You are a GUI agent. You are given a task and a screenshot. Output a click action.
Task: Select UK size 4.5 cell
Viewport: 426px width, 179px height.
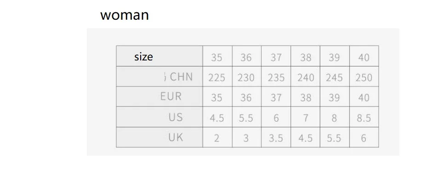tap(306, 138)
